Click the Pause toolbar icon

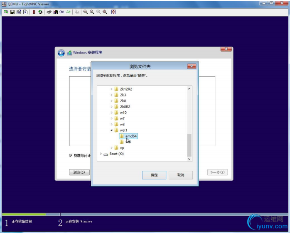tap(34, 12)
